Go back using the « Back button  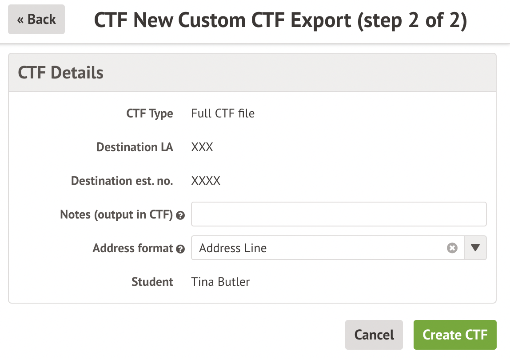coord(36,20)
